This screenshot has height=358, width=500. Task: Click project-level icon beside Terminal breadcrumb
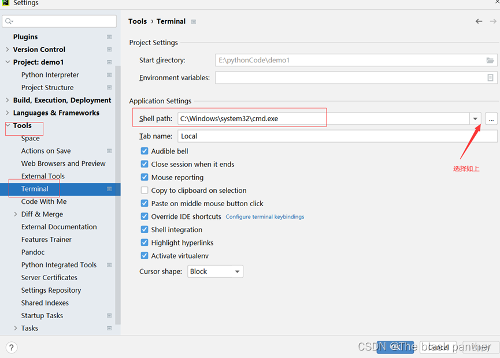[194, 22]
